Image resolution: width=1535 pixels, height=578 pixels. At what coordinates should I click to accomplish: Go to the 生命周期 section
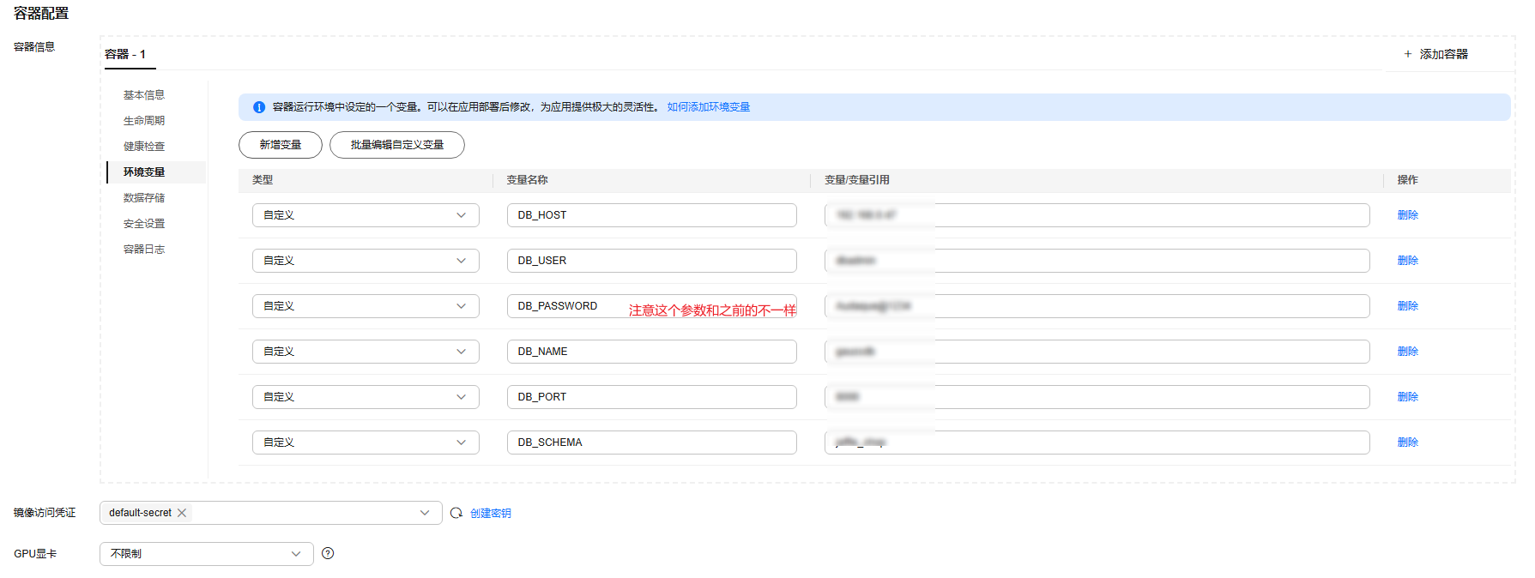click(x=144, y=121)
